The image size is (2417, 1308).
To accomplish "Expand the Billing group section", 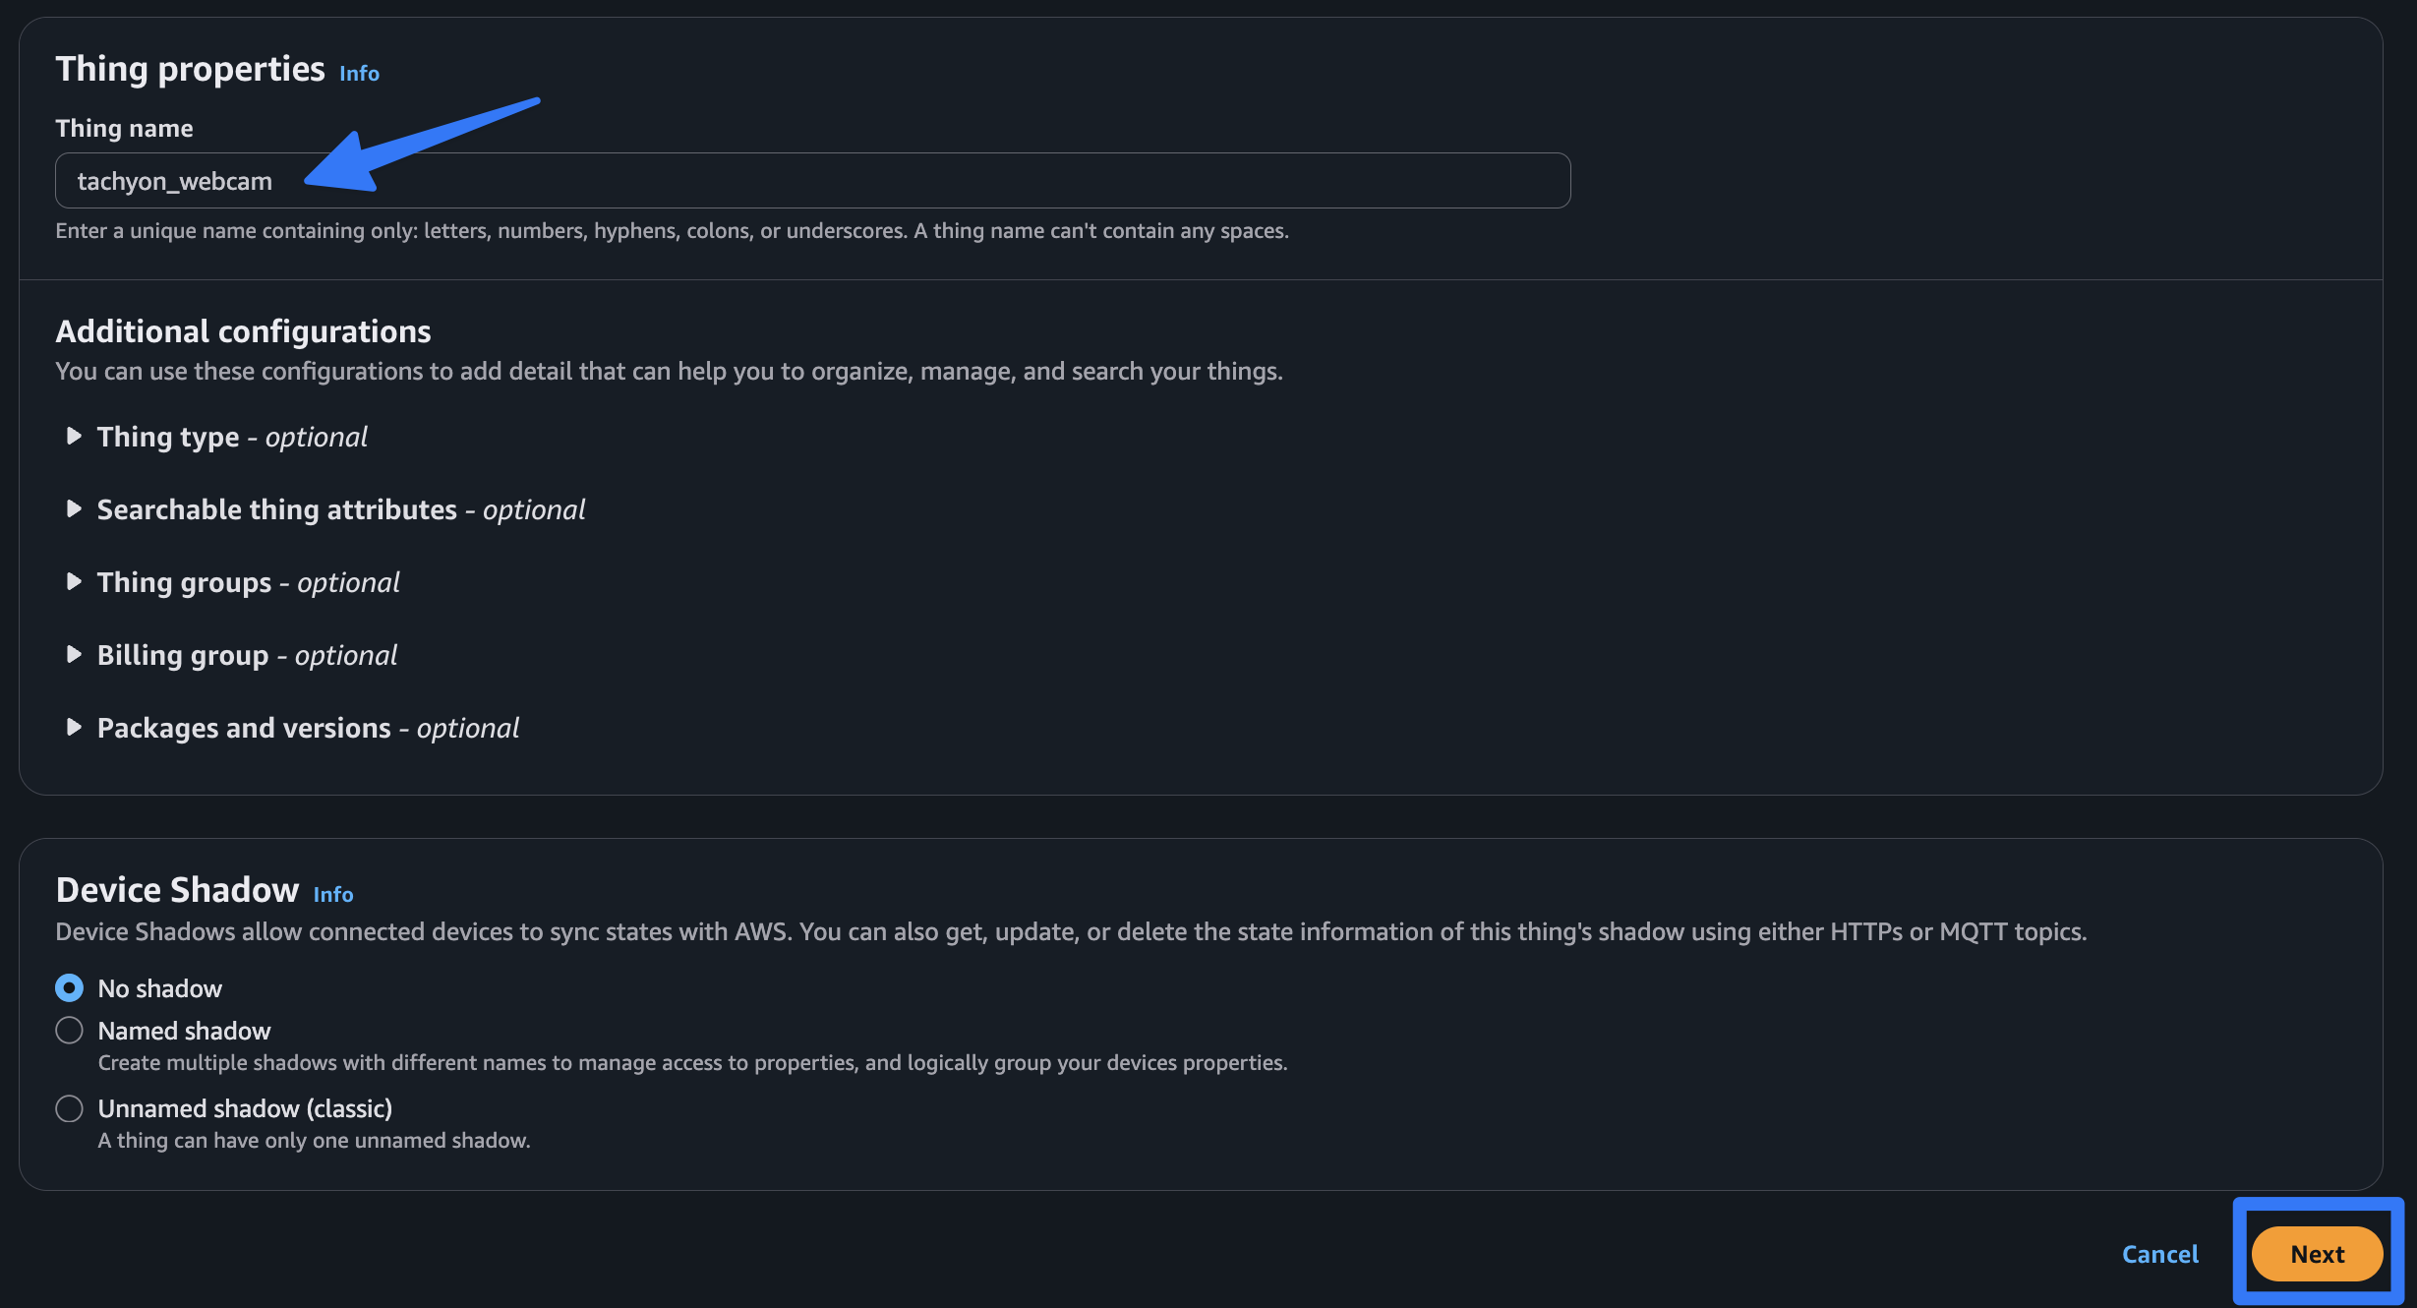I will pos(74,654).
